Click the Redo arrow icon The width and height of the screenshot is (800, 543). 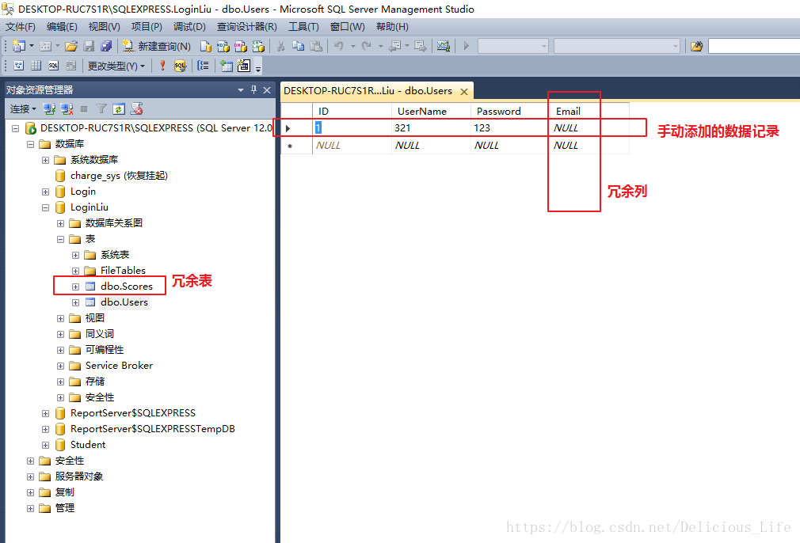(x=366, y=46)
